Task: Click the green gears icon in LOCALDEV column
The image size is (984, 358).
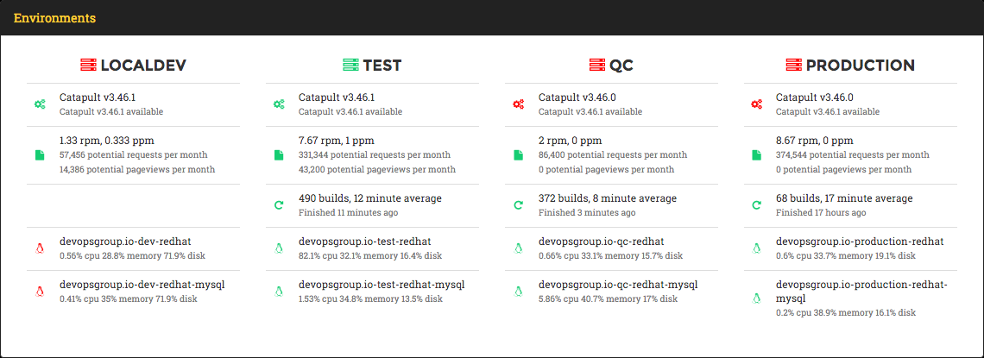Action: 40,104
